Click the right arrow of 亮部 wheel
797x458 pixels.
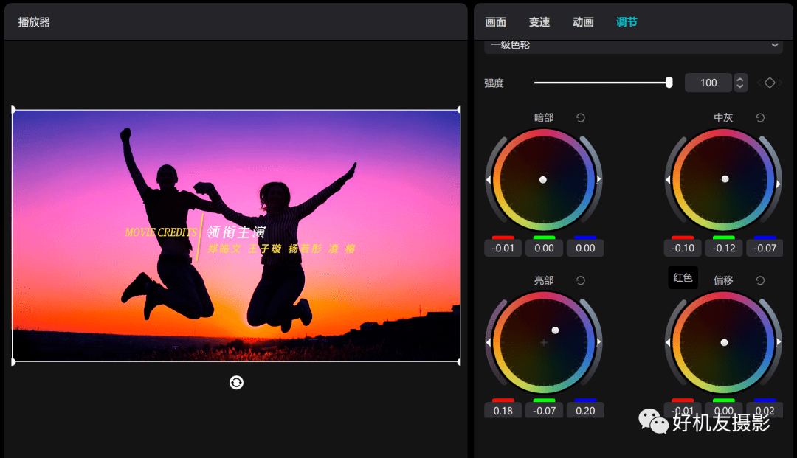[598, 342]
